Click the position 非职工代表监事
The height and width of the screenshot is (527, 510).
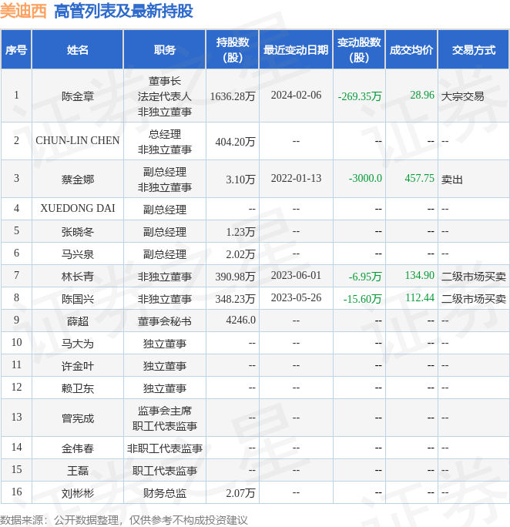[x=165, y=448]
